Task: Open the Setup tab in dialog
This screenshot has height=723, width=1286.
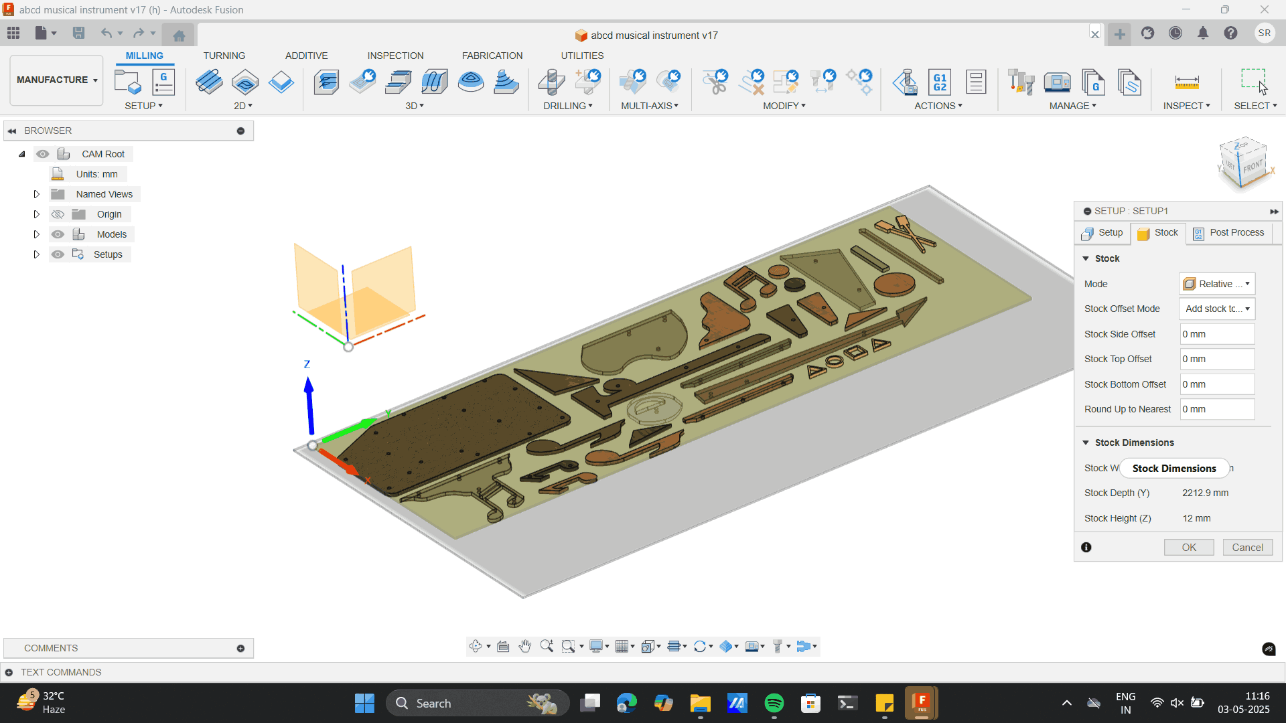Action: [1102, 233]
